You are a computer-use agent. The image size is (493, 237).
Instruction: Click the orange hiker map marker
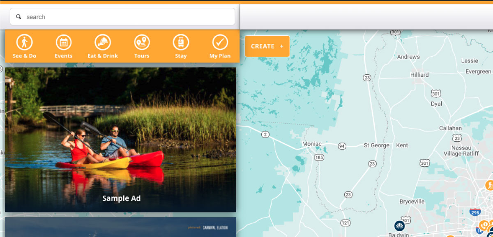point(489,185)
